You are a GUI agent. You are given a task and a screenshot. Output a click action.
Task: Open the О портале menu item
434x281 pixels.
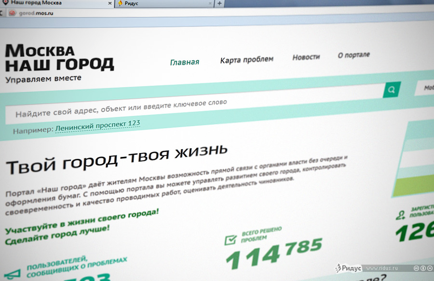354,55
